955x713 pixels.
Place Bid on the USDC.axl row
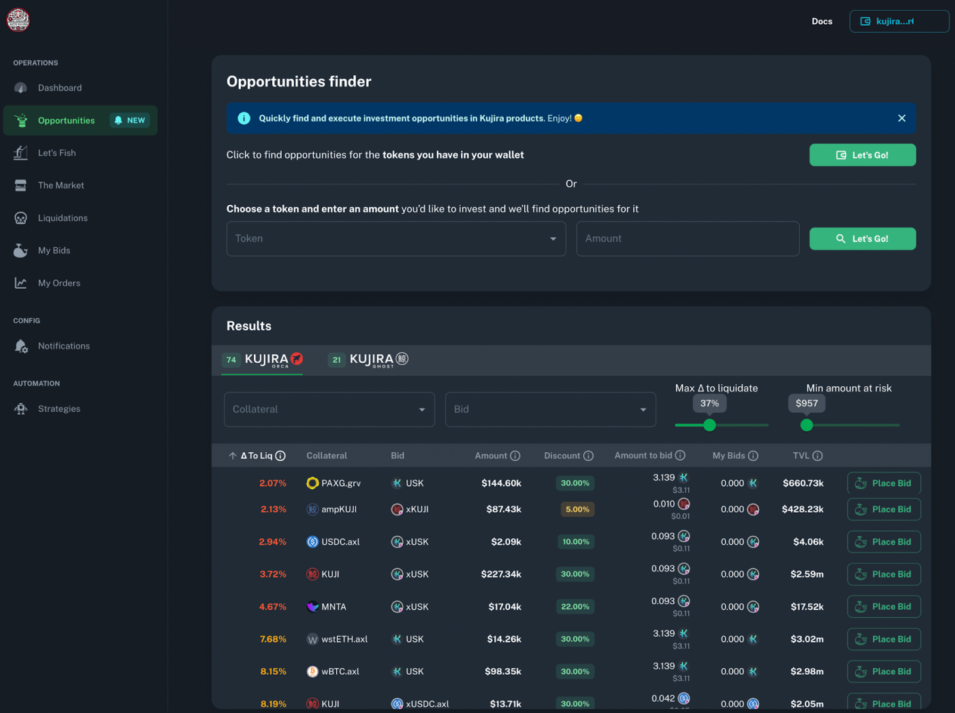click(x=884, y=542)
